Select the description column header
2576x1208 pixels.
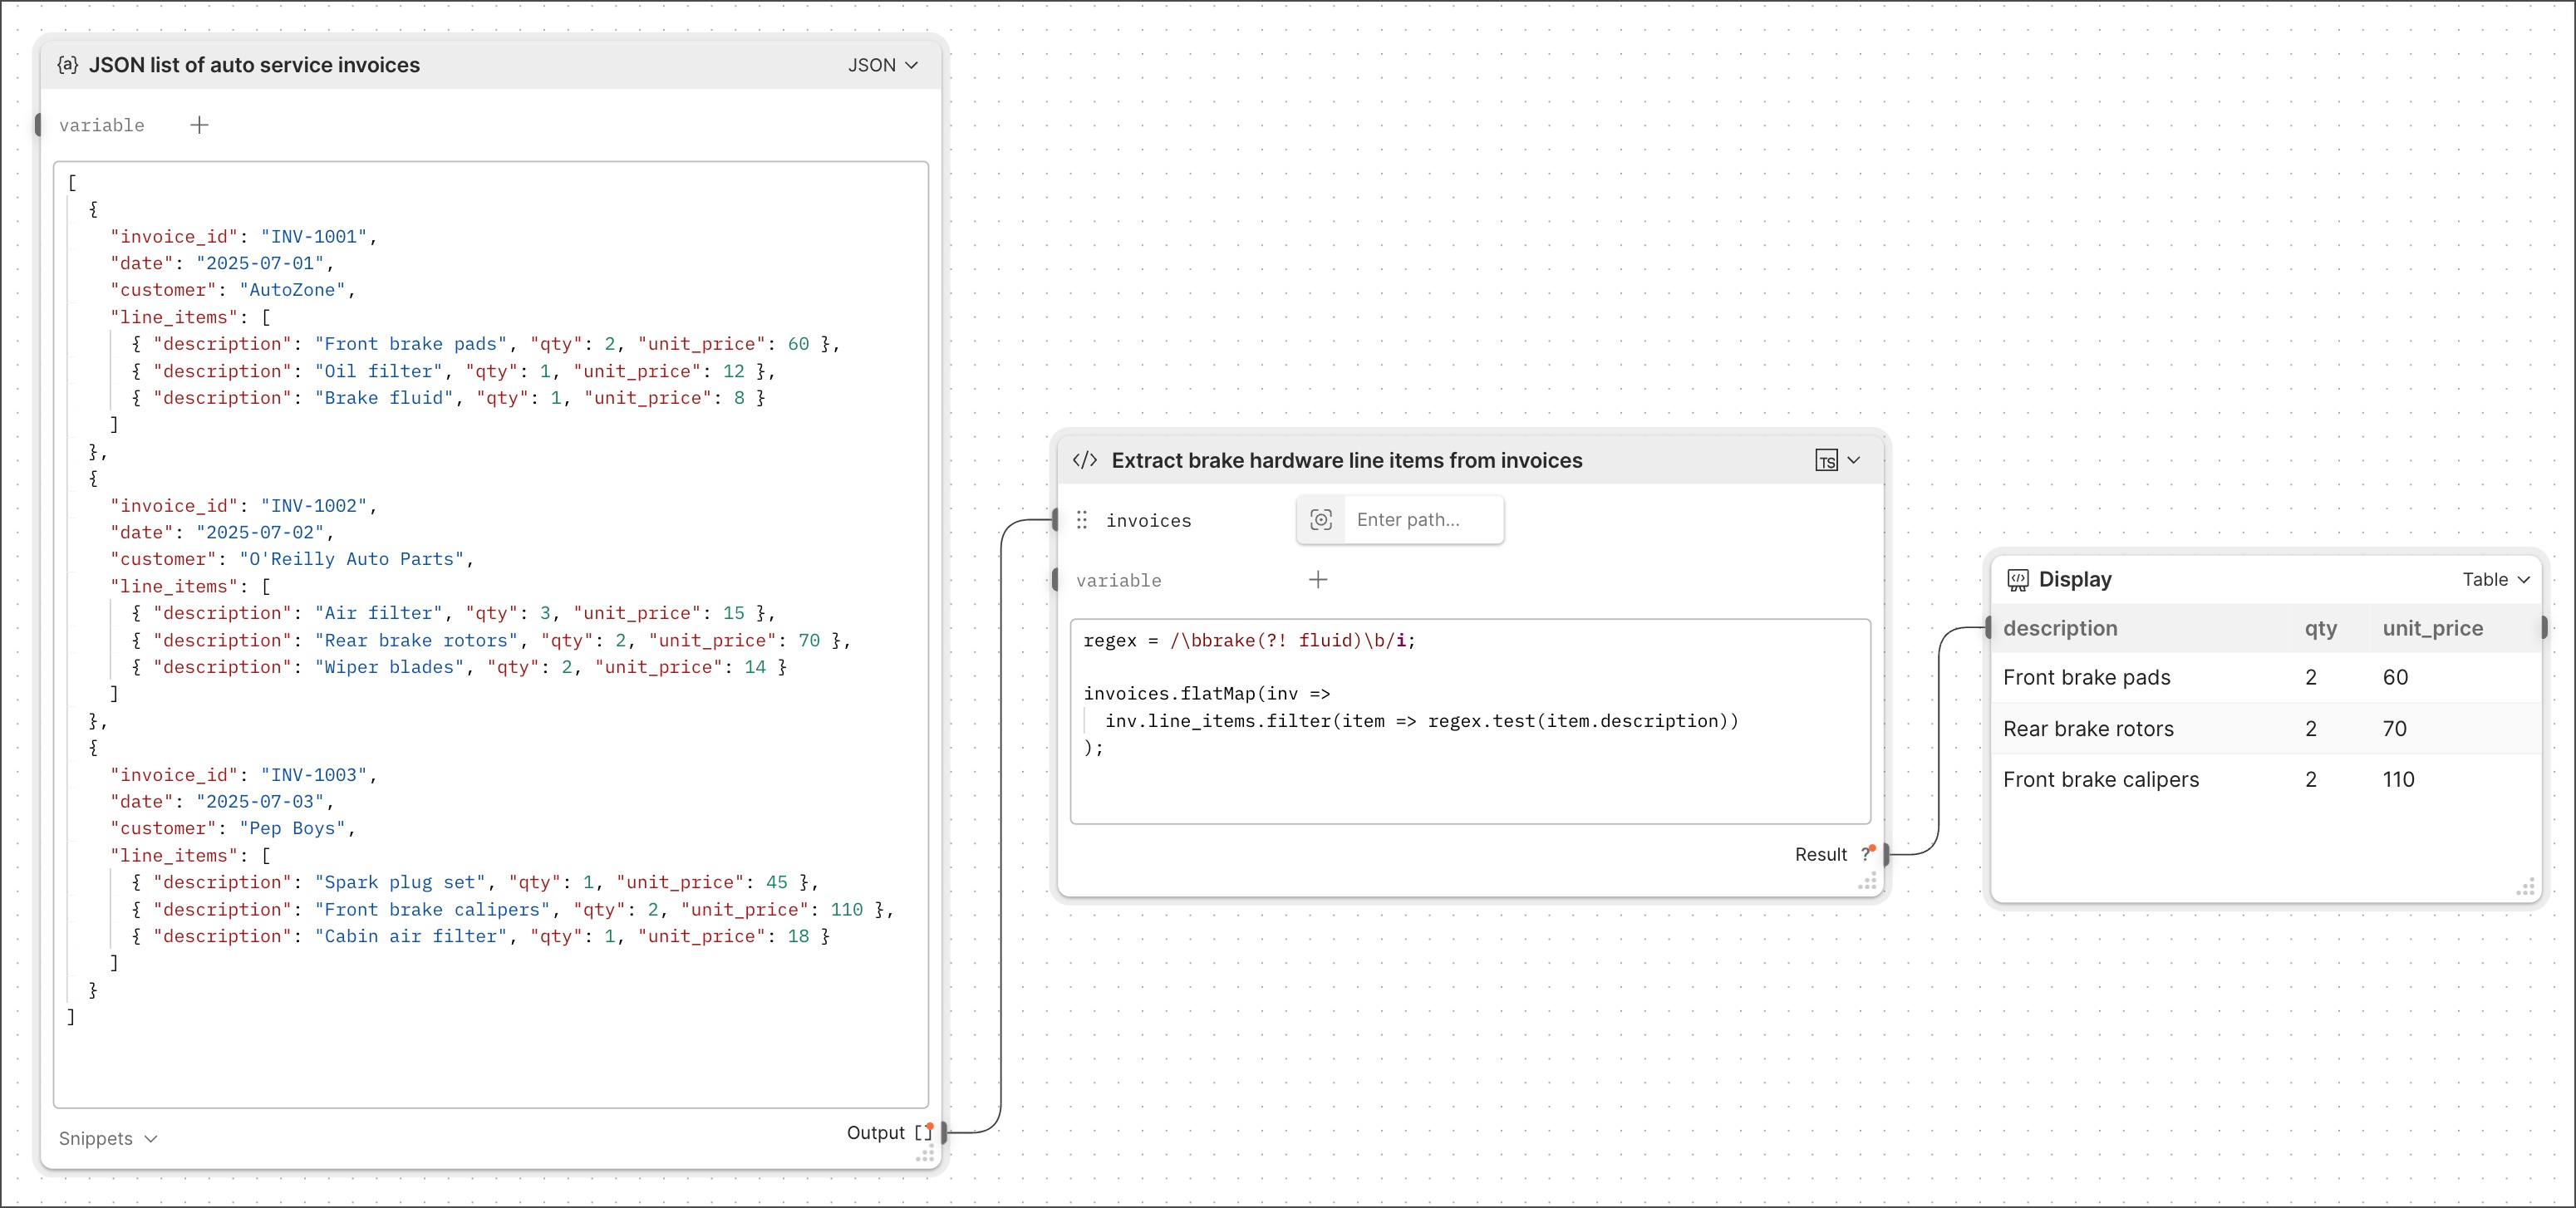[x=2060, y=628]
